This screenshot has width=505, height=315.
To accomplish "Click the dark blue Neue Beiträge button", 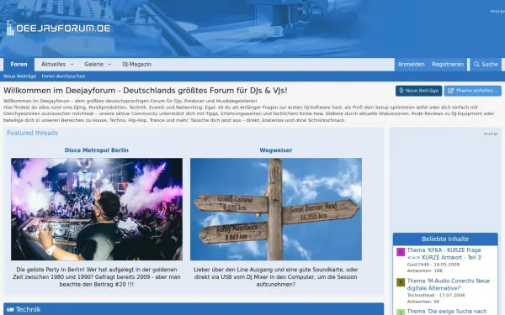I will pos(418,91).
